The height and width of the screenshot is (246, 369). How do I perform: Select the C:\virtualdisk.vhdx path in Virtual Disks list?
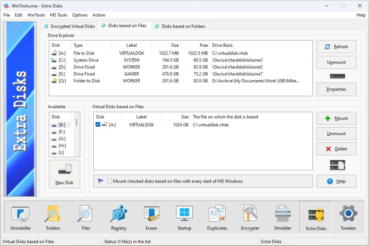pos(211,125)
